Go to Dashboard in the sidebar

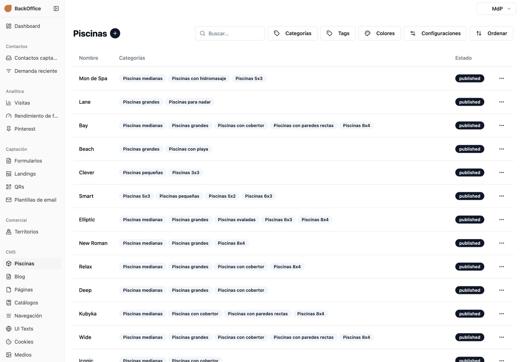(32, 26)
